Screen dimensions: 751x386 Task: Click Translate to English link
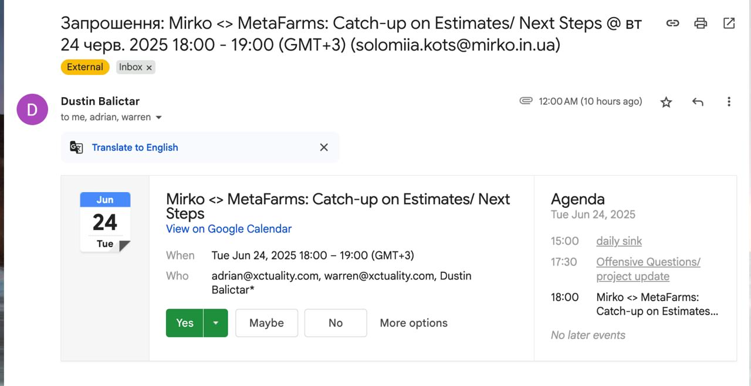pyautogui.click(x=135, y=148)
